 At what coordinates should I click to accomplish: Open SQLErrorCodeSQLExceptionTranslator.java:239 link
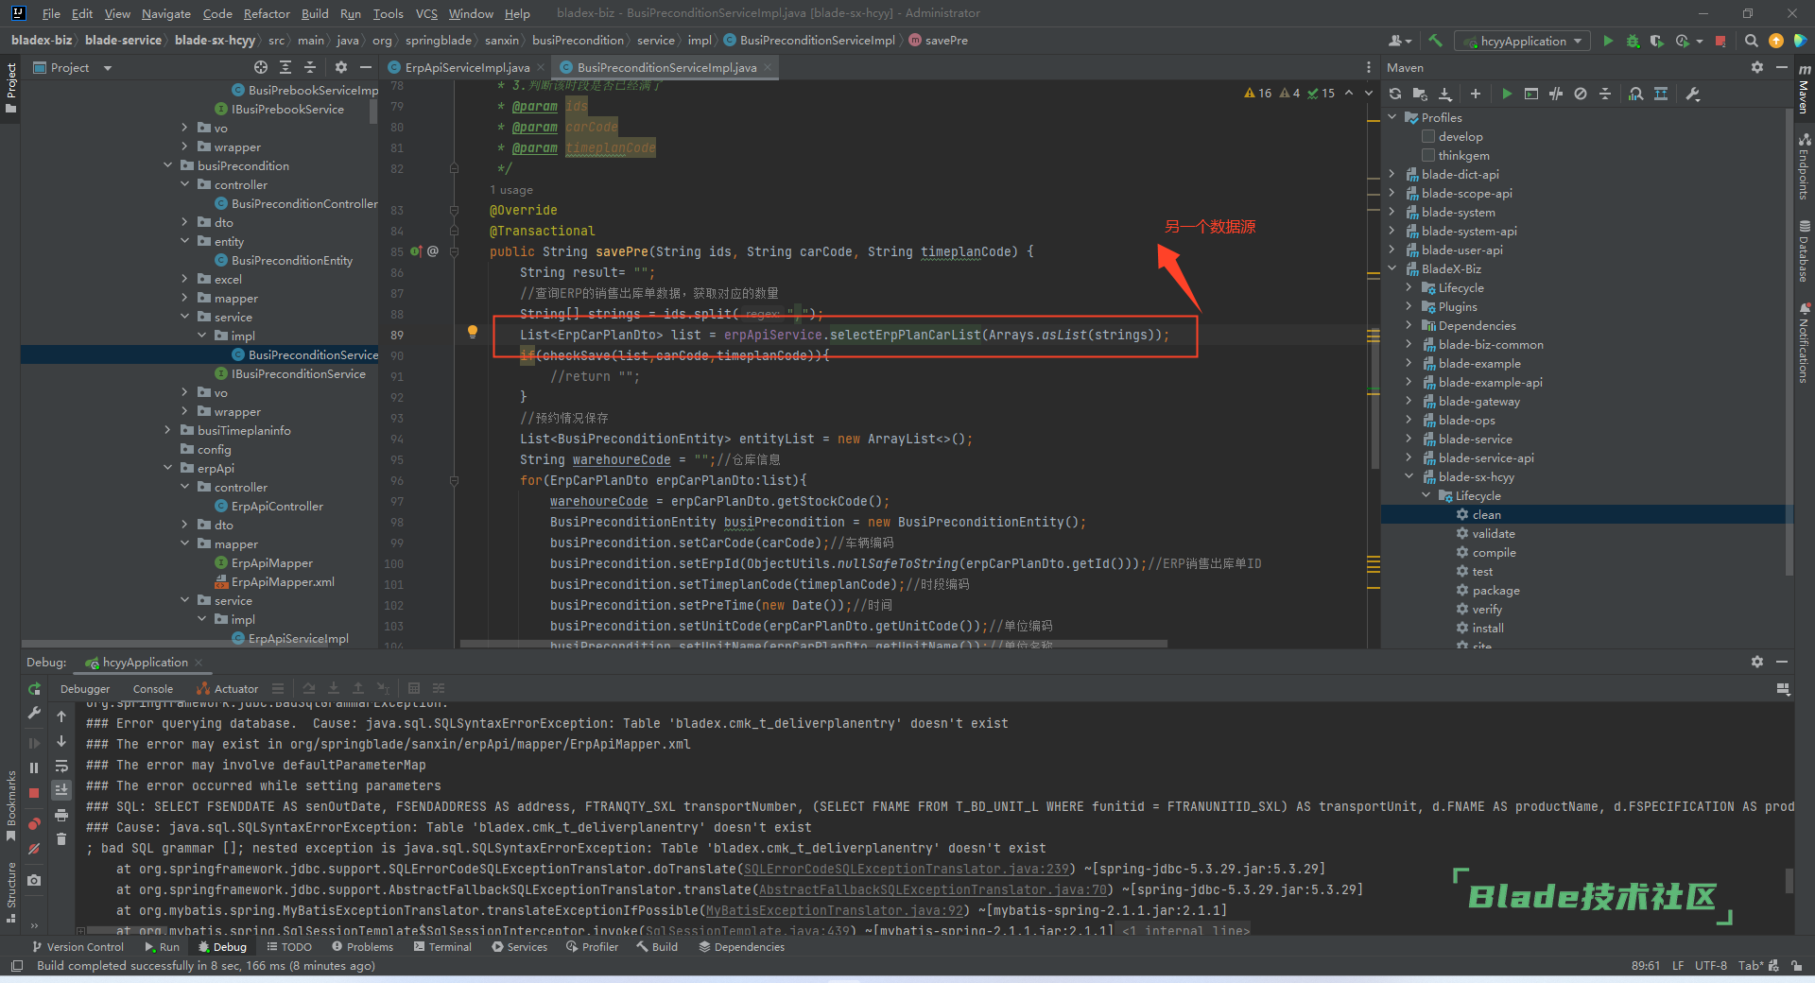[x=907, y=869]
